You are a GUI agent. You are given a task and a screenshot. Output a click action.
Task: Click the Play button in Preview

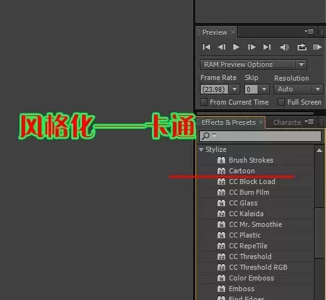coord(236,47)
